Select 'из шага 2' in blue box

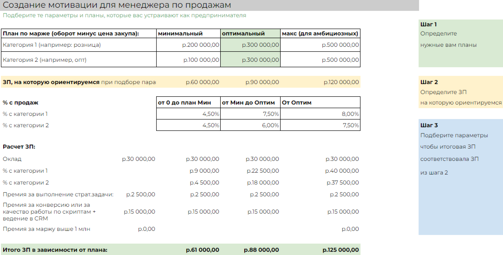point(434,173)
